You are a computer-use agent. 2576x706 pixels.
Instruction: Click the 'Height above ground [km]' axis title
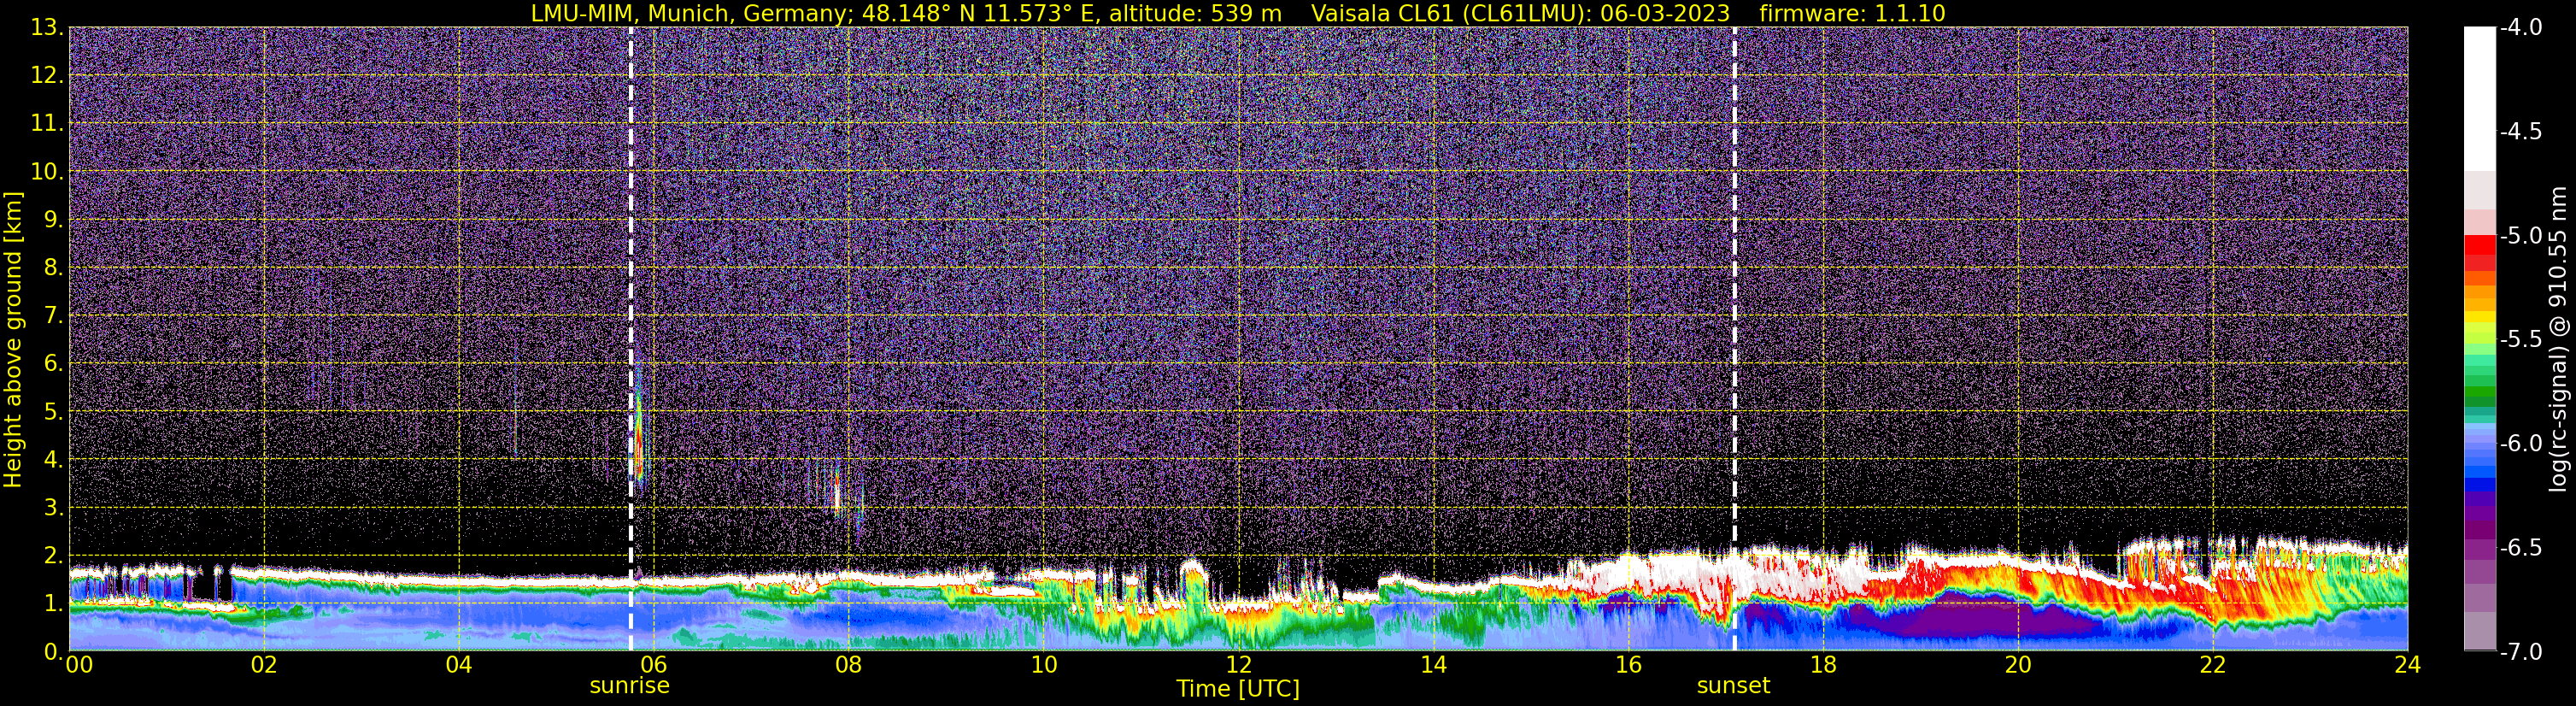tap(13, 339)
